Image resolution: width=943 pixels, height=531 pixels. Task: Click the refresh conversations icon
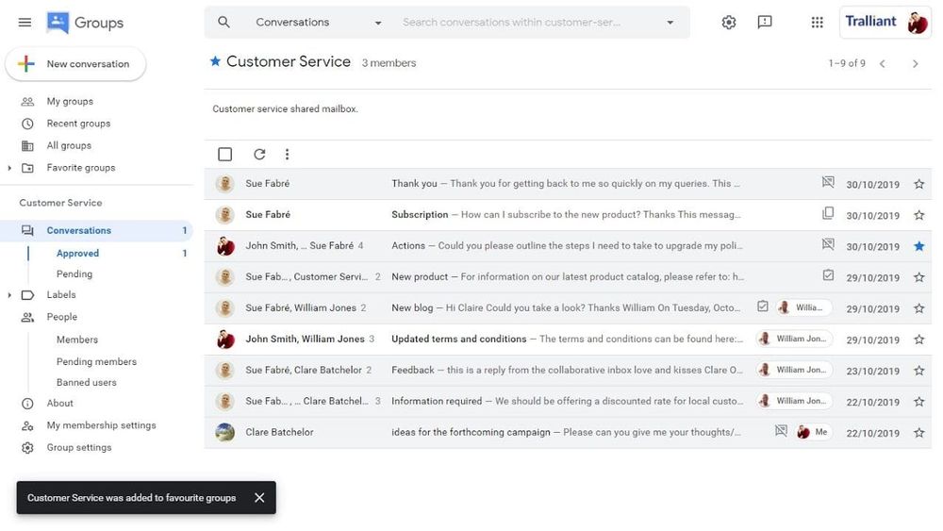(x=259, y=155)
